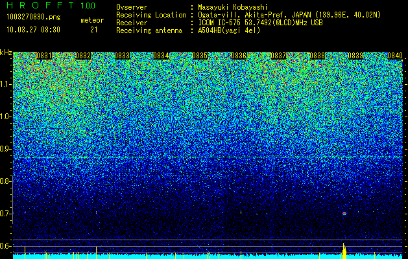Click the Receiving antenna field label

coord(149,30)
